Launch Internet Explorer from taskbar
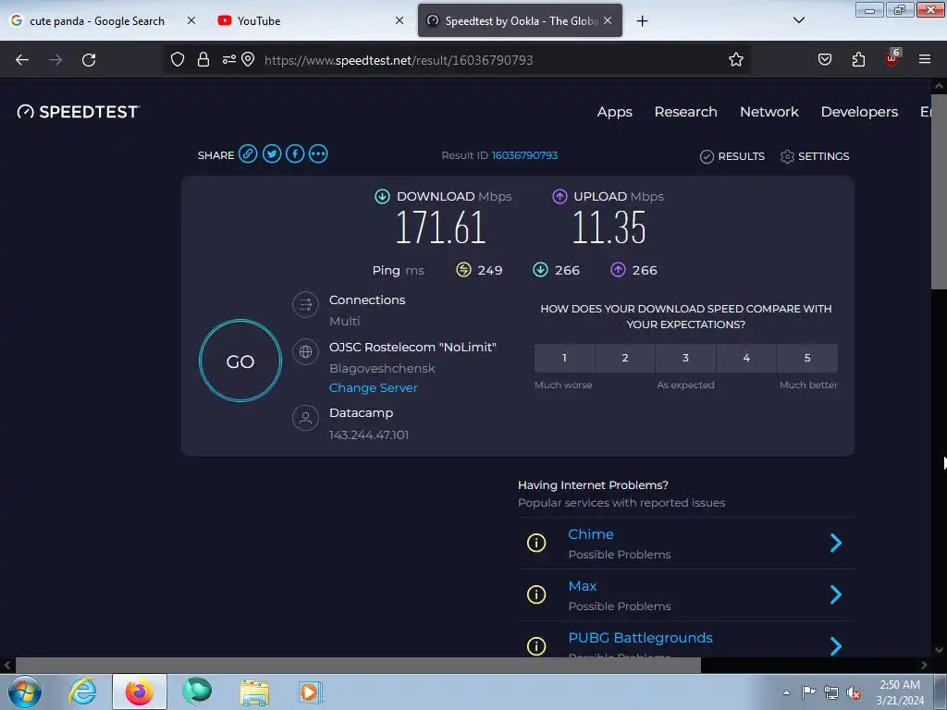This screenshot has height=710, width=947. (82, 692)
